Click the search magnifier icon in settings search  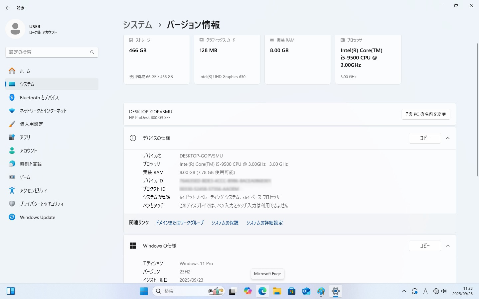click(92, 52)
